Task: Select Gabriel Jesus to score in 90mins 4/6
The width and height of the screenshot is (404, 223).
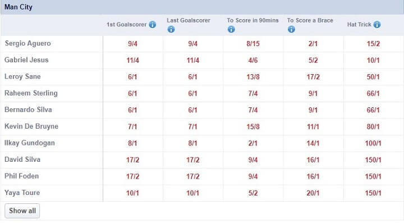Action: tap(252, 60)
